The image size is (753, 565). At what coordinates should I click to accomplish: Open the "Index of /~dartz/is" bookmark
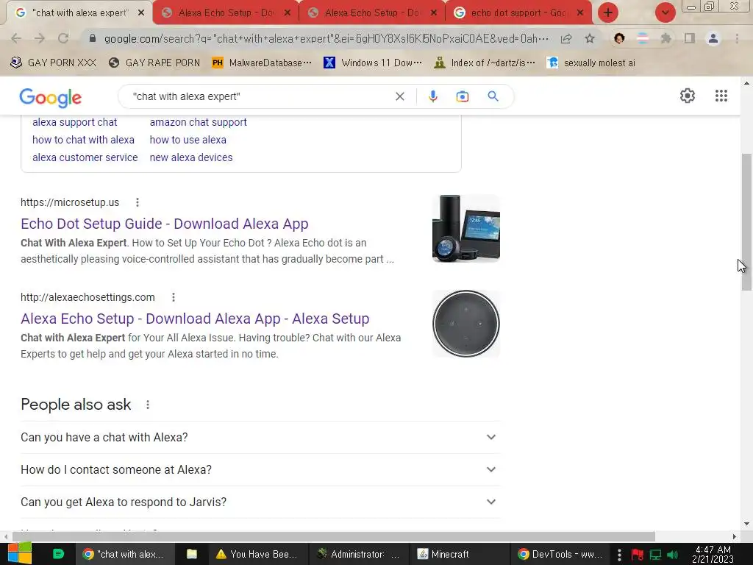(x=485, y=63)
